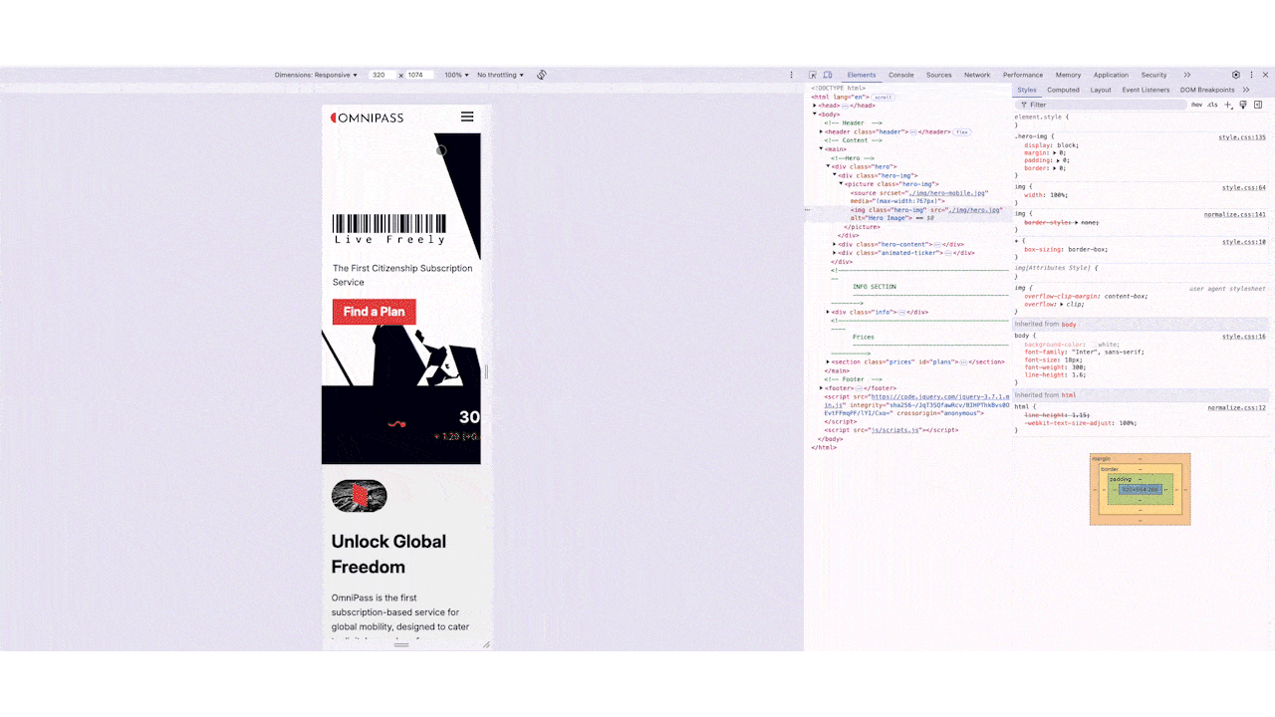Expand the footer element node

(x=821, y=388)
